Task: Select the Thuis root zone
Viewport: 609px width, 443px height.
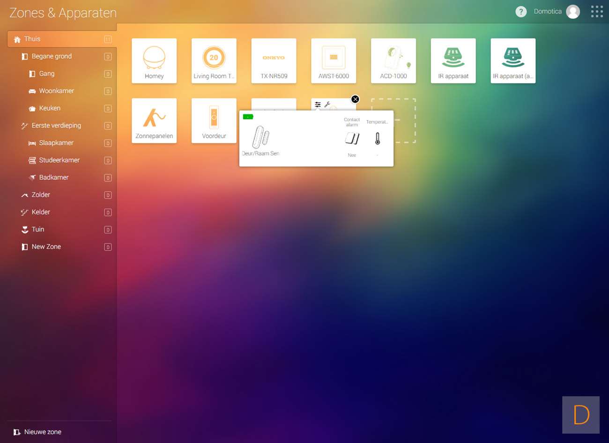Action: (32, 39)
